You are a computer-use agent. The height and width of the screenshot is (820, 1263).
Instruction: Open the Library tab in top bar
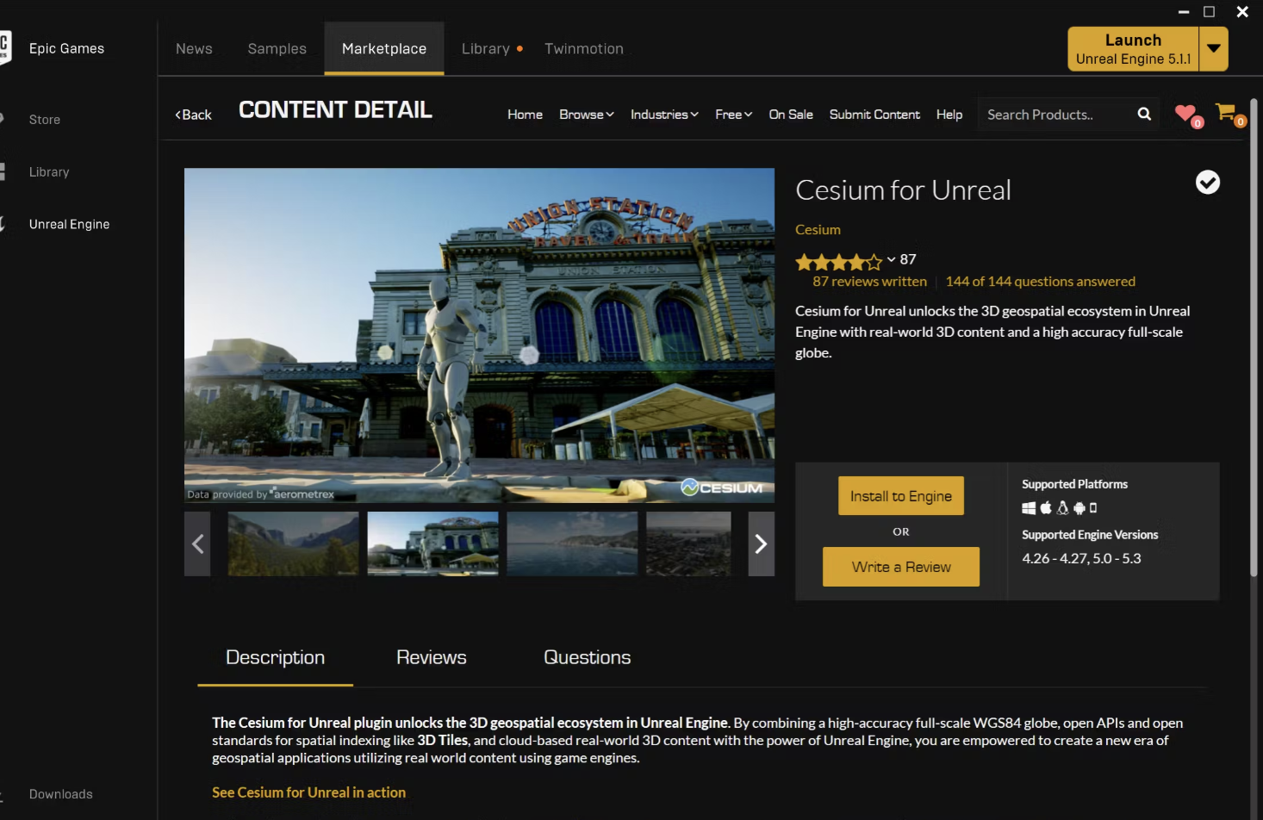pos(486,48)
